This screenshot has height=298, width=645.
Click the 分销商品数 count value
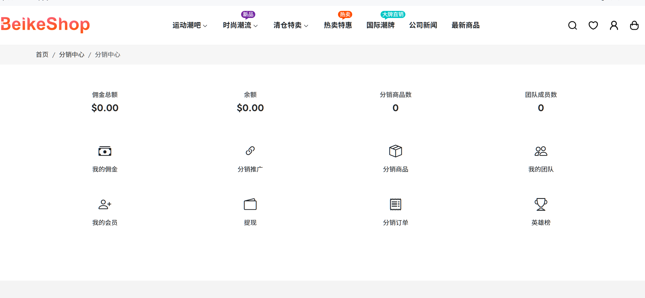point(396,108)
